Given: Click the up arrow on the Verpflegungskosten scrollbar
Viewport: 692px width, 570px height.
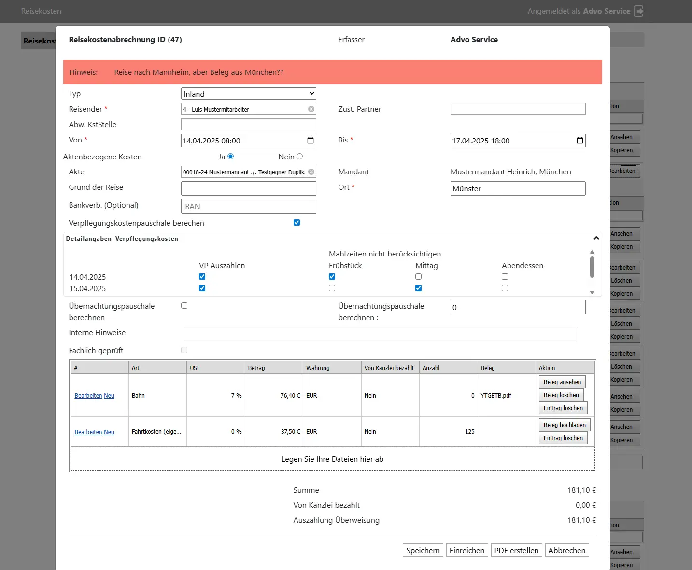Looking at the screenshot, I should point(592,251).
